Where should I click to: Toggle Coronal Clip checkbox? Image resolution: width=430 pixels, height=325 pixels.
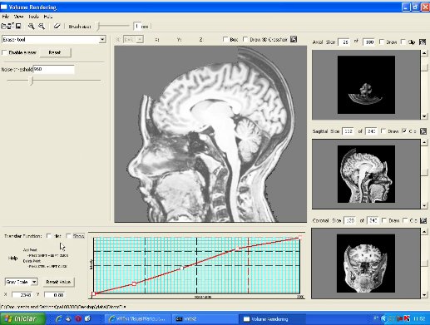[405, 220]
